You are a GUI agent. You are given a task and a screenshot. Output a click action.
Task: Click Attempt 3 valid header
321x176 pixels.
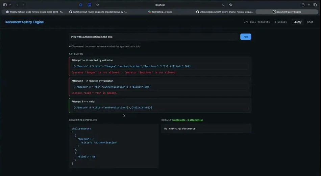pos(83,102)
